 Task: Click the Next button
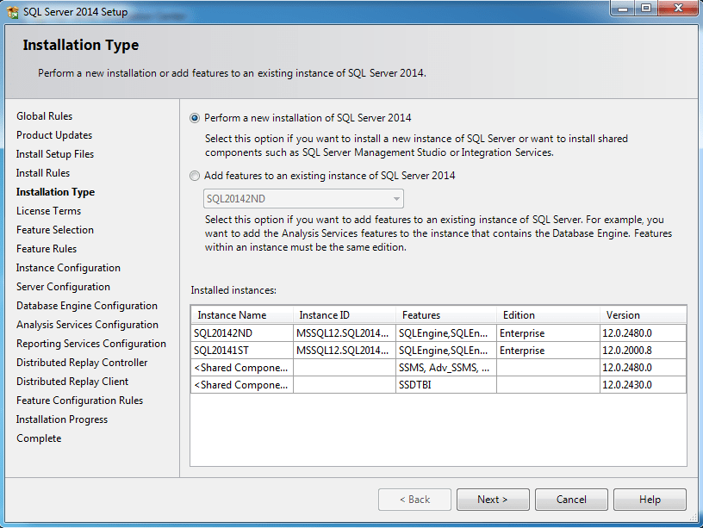point(492,500)
